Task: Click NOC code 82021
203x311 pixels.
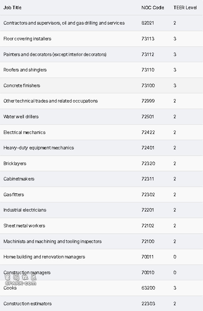Action: click(148, 23)
